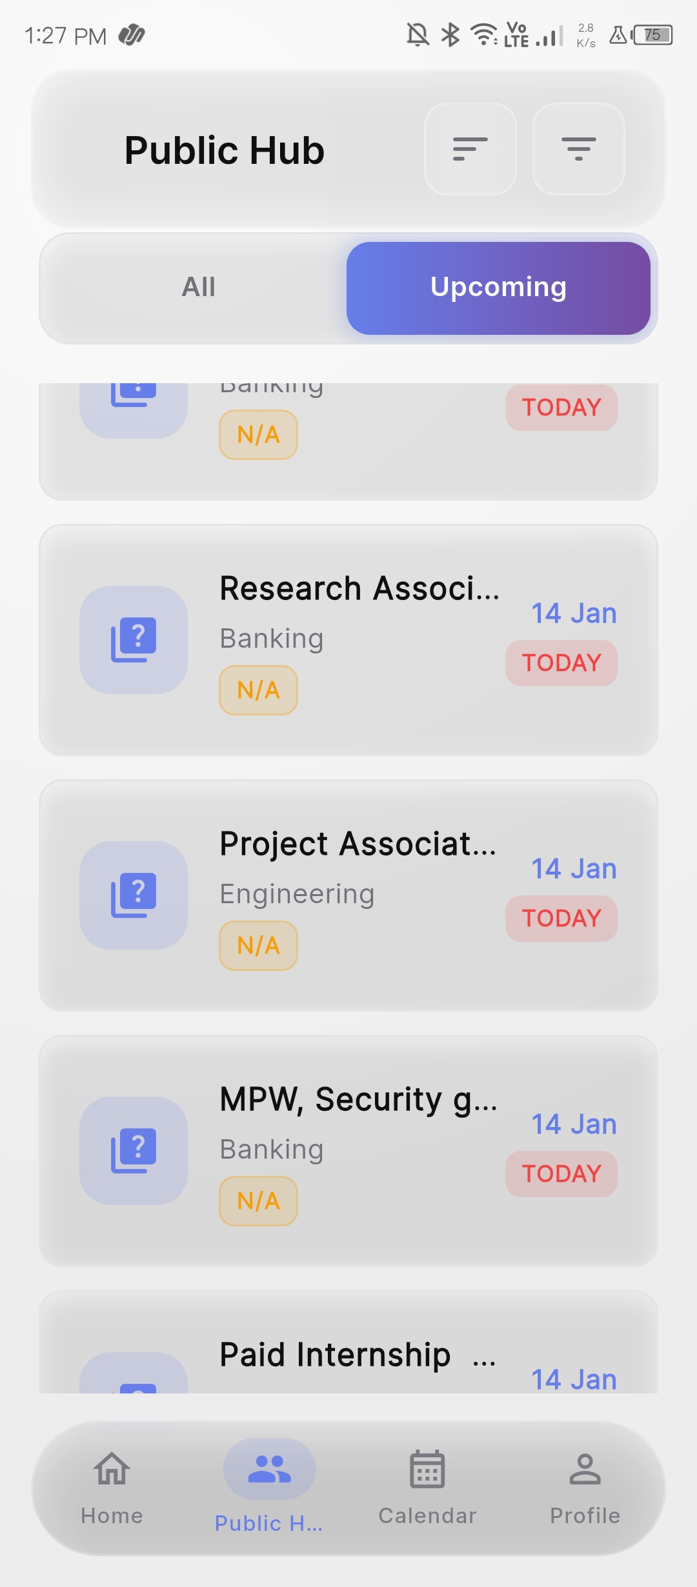
Task: Switch to the All tab
Action: point(198,287)
